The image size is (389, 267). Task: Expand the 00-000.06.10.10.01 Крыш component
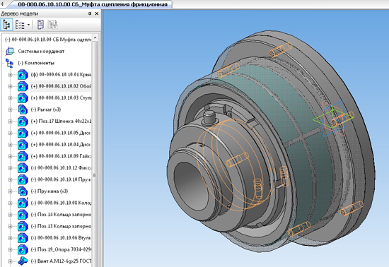pos(10,75)
